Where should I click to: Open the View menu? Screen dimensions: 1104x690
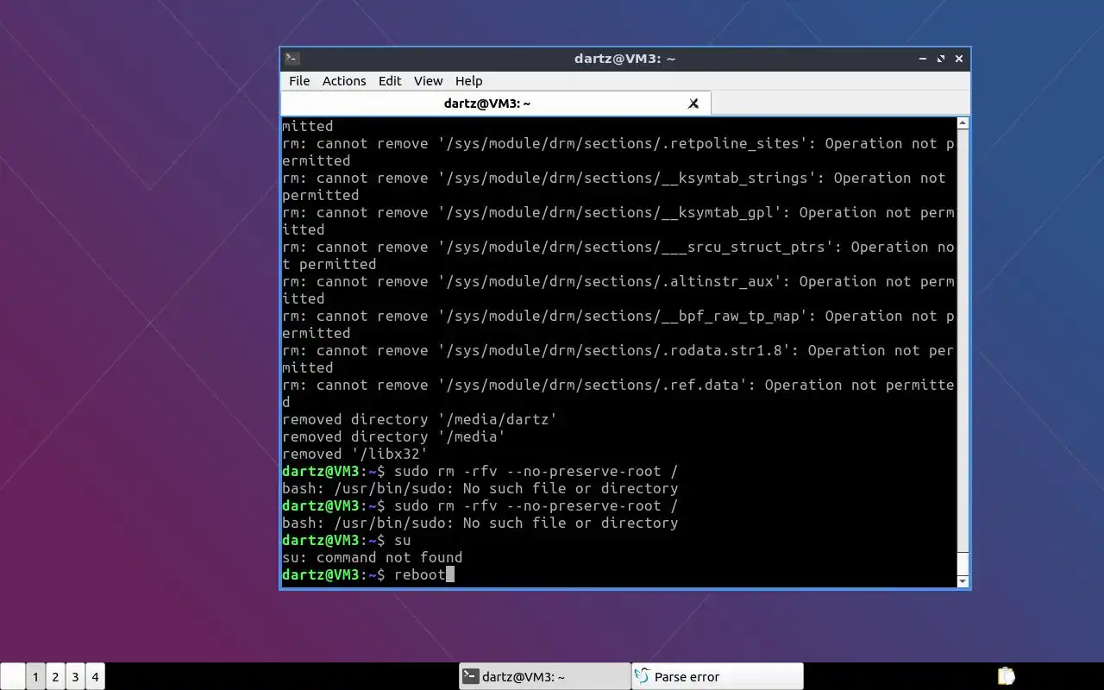tap(428, 80)
